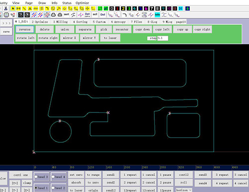Open the Status menu
249x192 pixels.
pyautogui.click(x=67, y=3)
